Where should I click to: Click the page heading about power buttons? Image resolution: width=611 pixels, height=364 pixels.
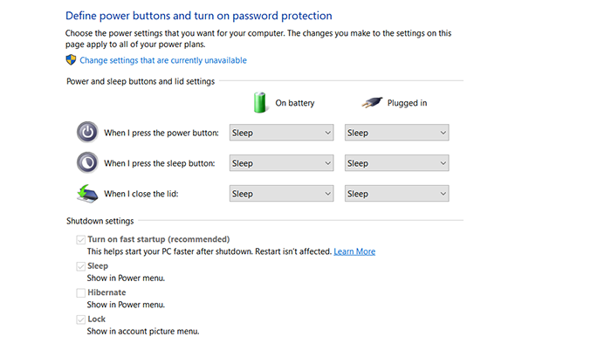click(199, 16)
